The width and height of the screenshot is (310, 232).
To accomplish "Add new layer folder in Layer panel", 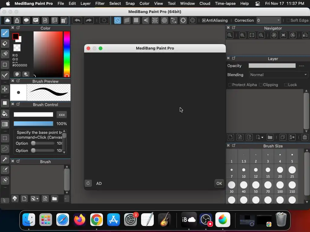I will pyautogui.click(x=270, y=137).
